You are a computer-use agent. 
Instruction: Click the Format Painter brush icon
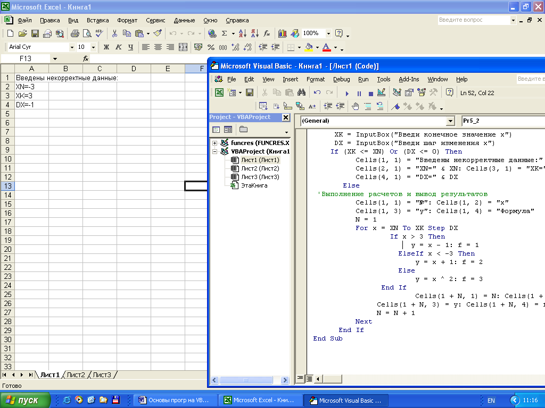click(158, 33)
